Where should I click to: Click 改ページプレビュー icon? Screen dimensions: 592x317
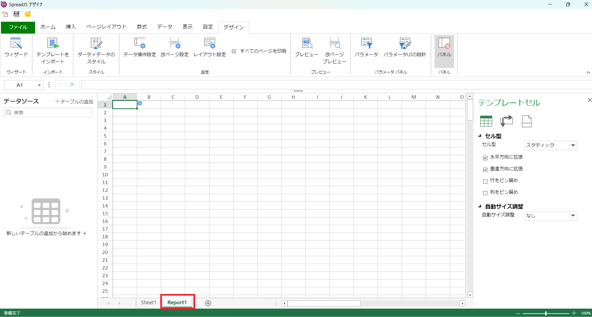pos(335,51)
